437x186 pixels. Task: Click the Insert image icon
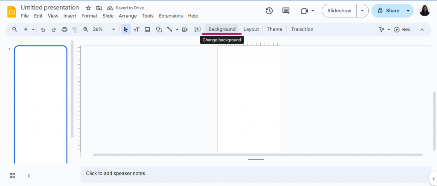coord(147,29)
